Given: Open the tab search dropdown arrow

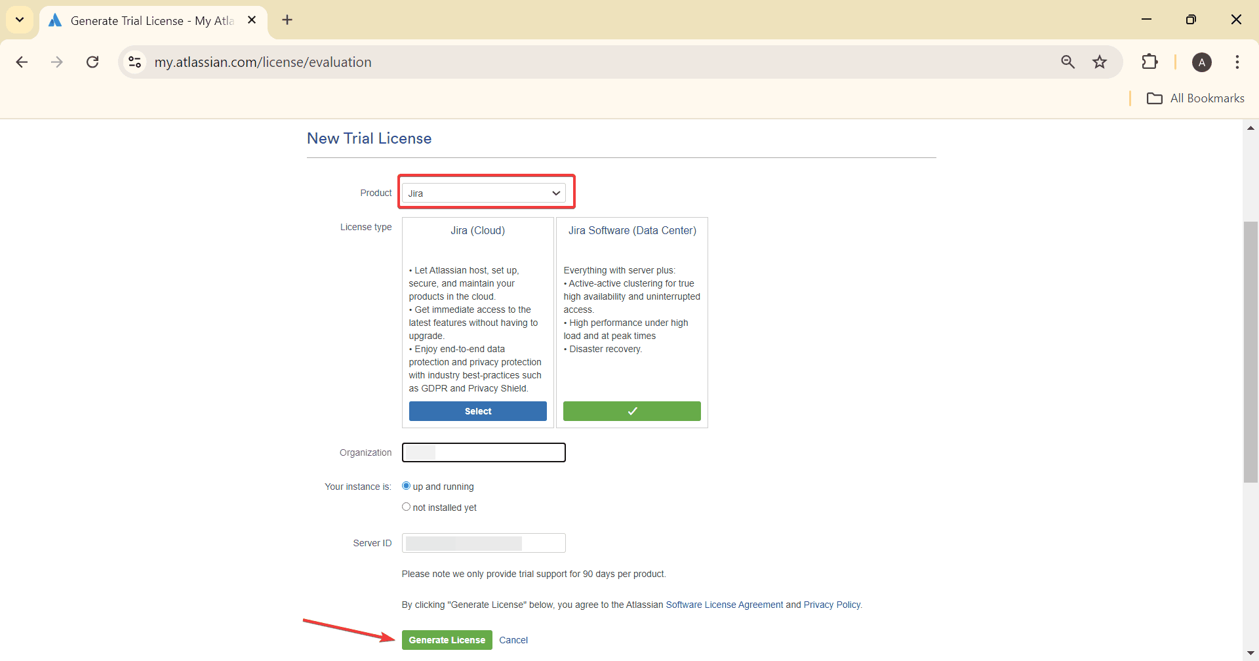Looking at the screenshot, I should 20,20.
